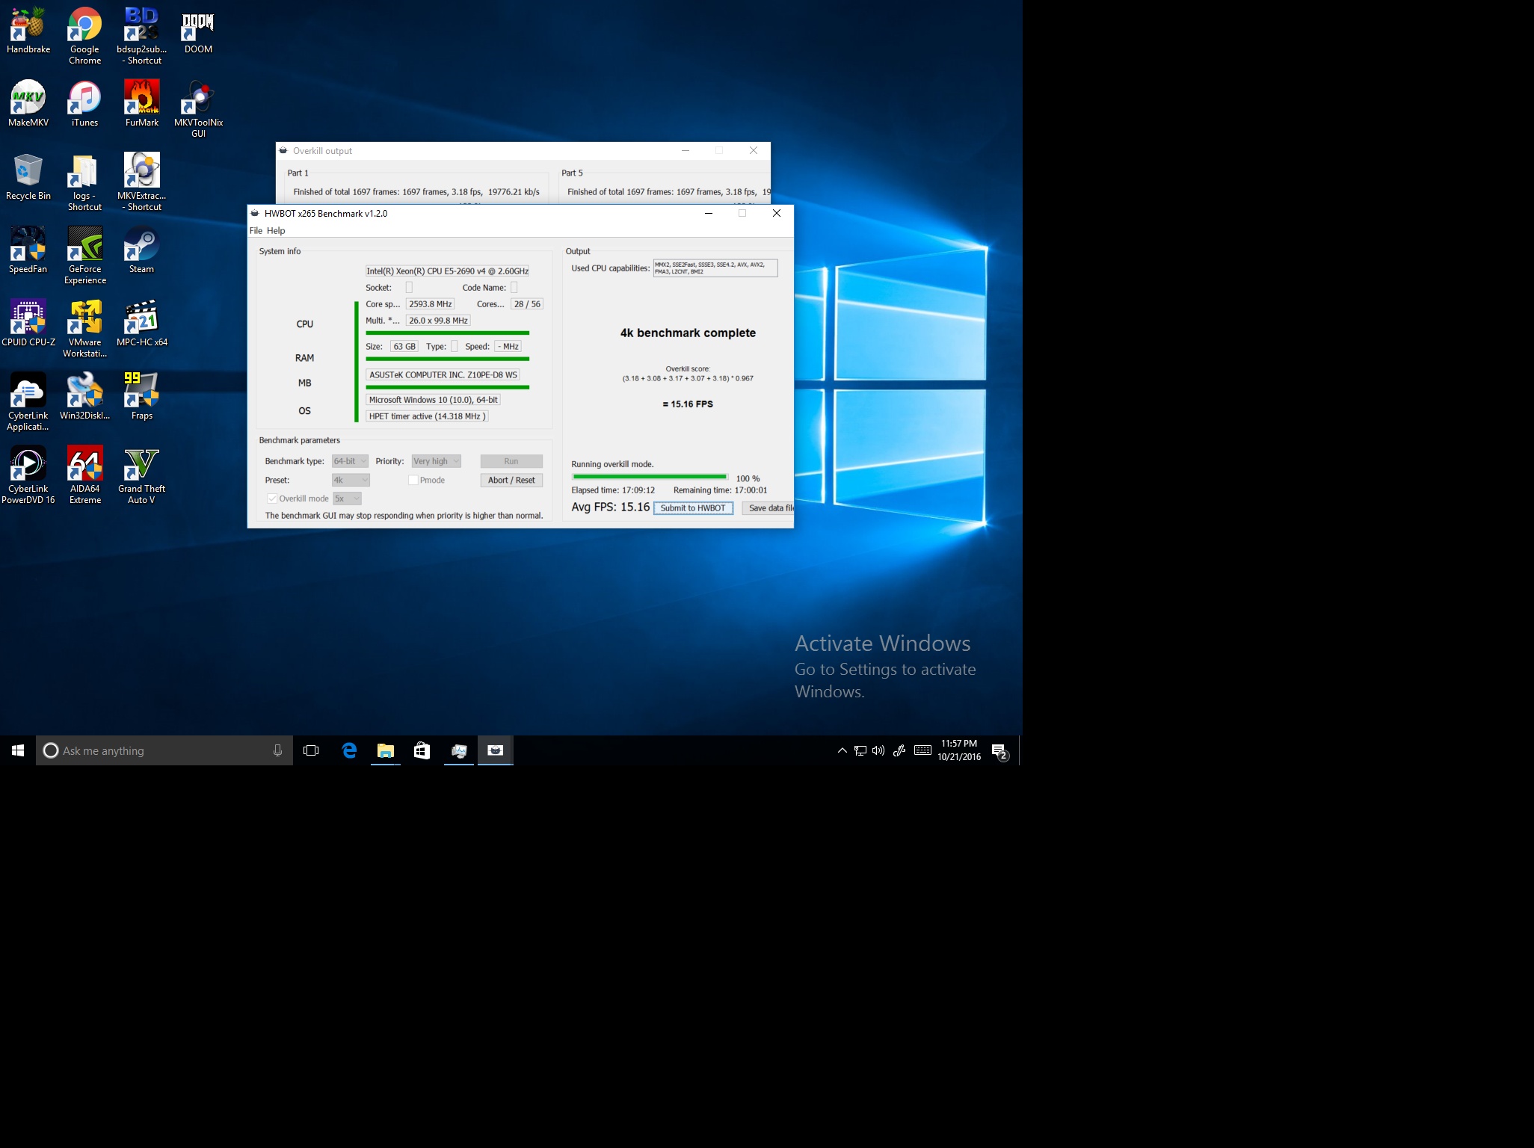Open File Explorer from the taskbar

click(x=386, y=750)
